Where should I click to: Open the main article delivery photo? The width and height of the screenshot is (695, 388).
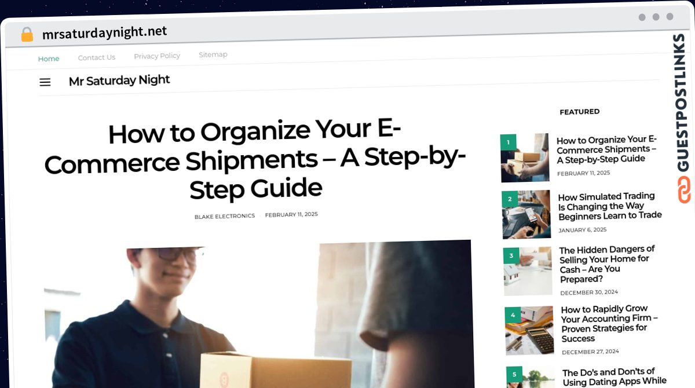pyautogui.click(x=258, y=314)
